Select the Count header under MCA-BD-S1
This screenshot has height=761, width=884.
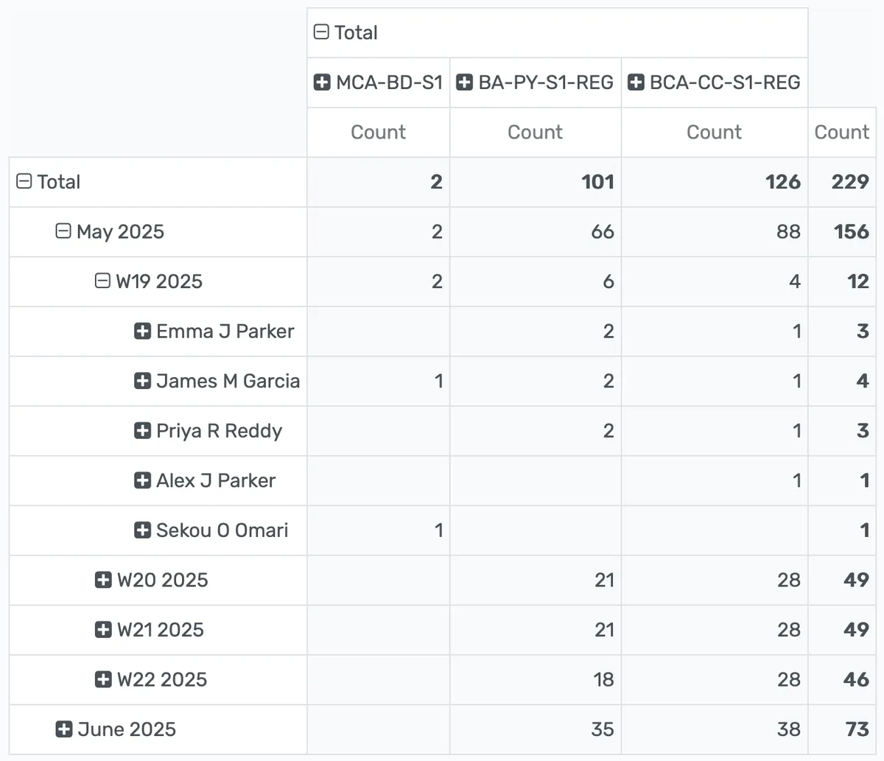click(378, 133)
